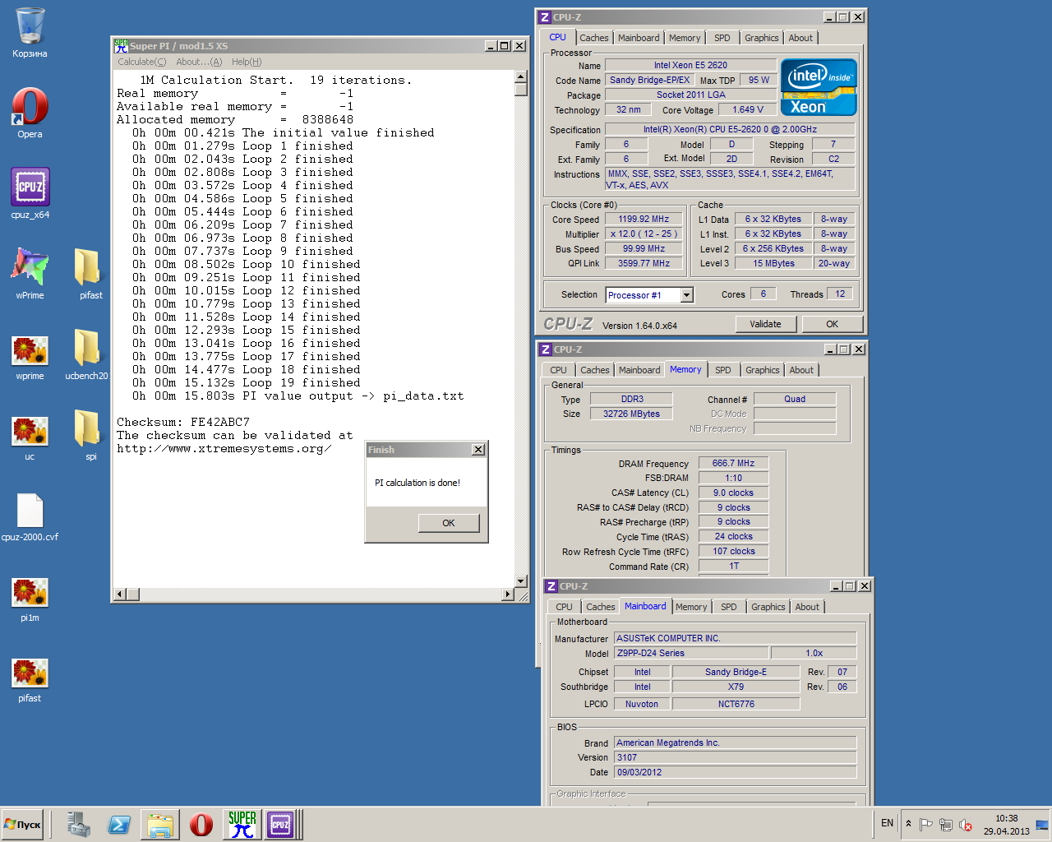Screen dimensions: 1052x842
Task: Open the spi folder on desktop
Action: (90, 436)
